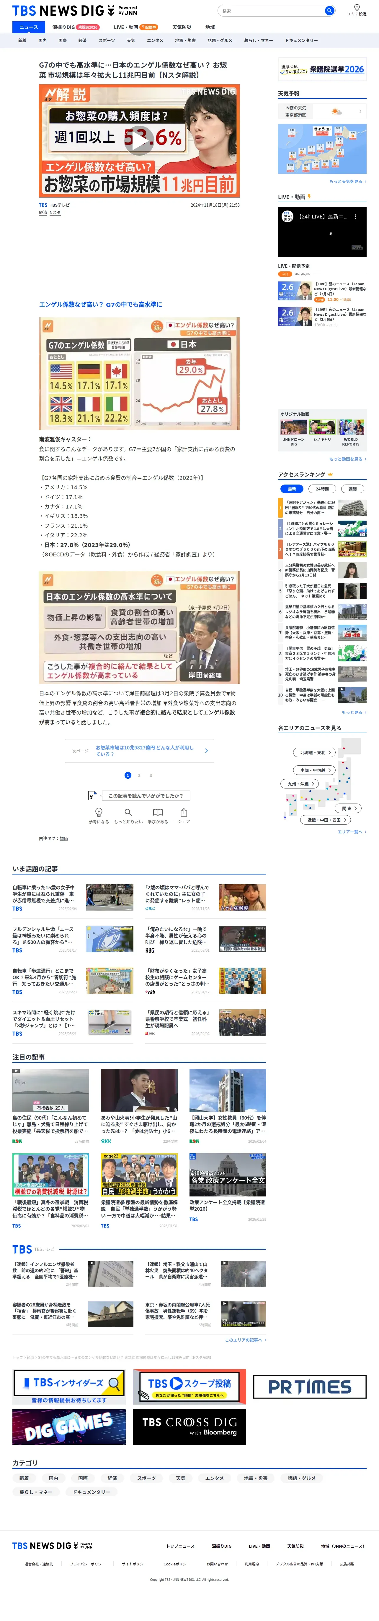Open ドキュメンタリー in the category bar
This screenshot has height=1621, width=379.
click(301, 40)
